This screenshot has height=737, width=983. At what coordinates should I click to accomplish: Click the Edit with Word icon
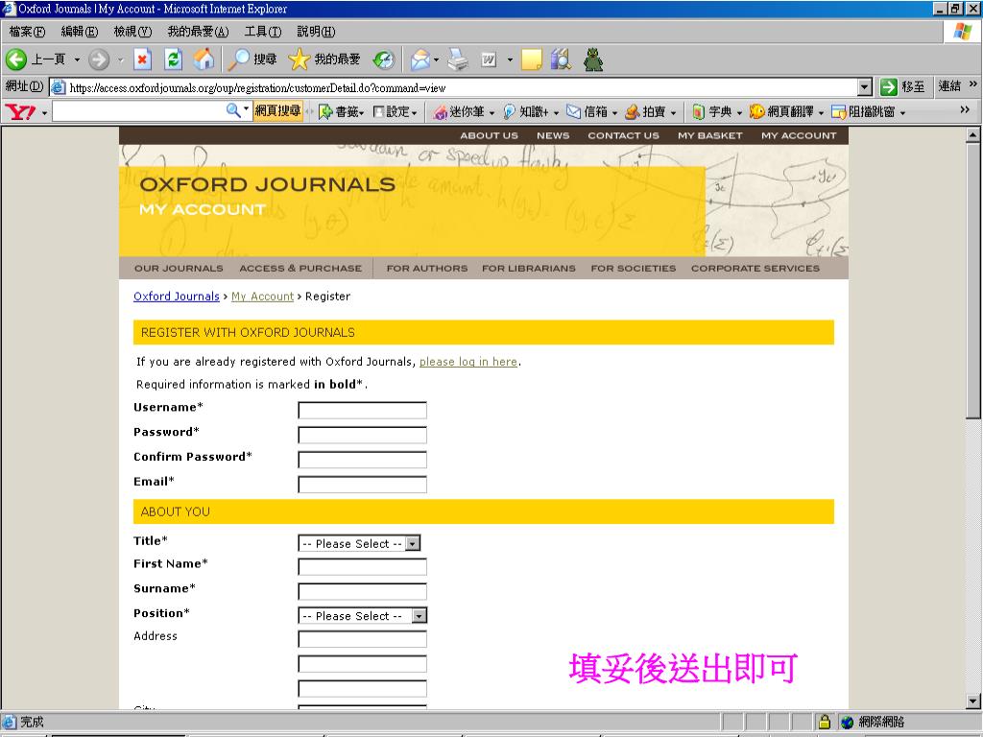489,59
